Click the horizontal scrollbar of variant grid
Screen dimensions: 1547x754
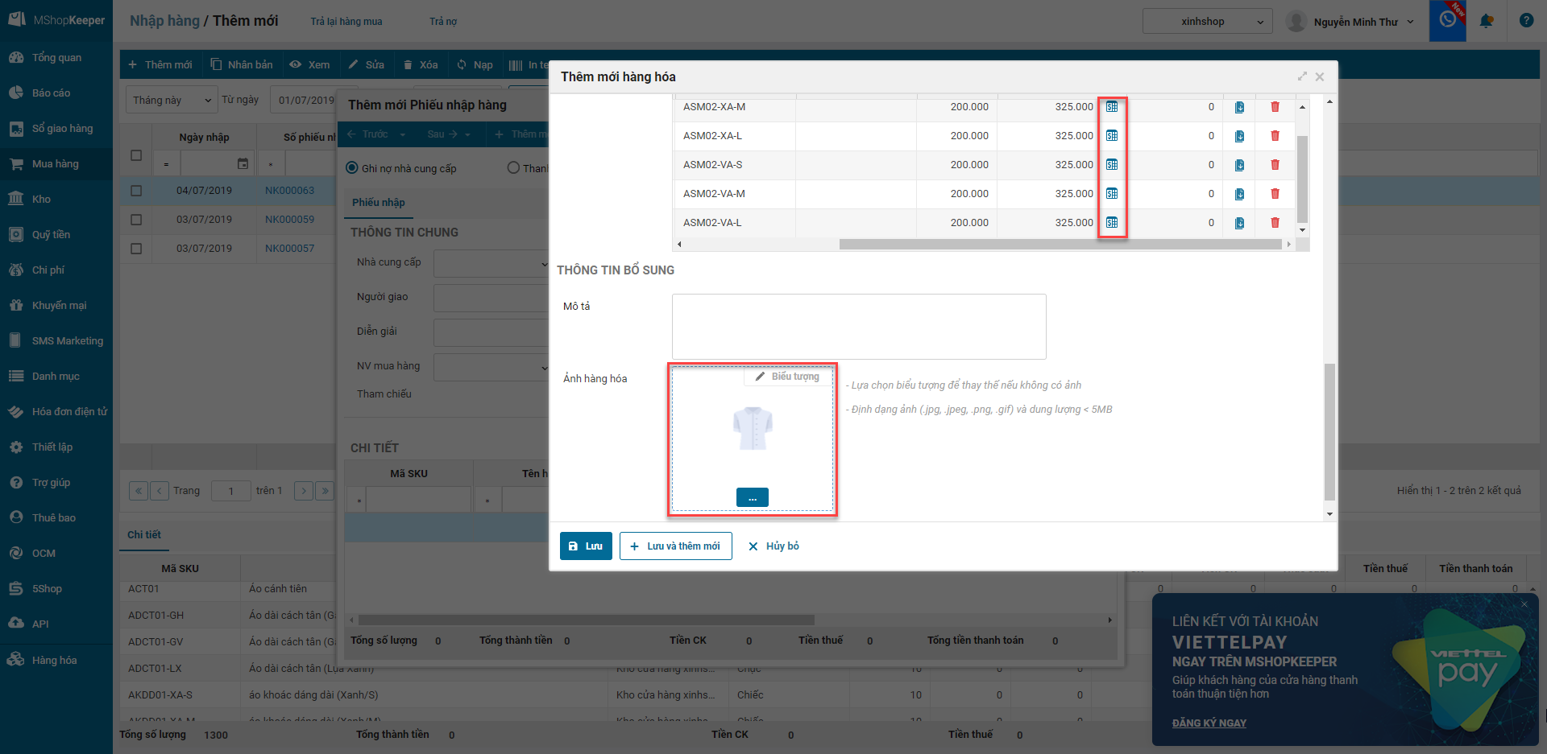[1060, 244]
